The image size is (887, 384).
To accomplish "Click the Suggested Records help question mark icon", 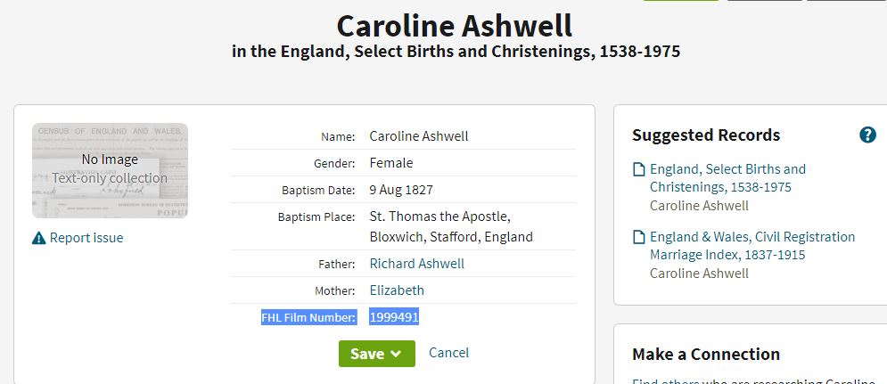I will [x=867, y=135].
